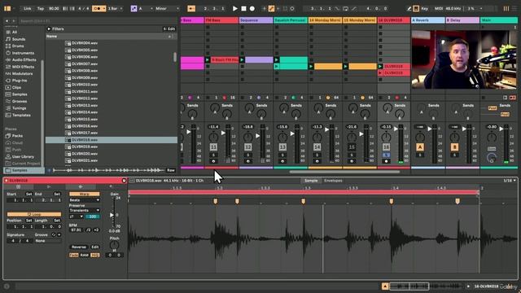Switch to the Envelopes tab
Screen dimensions: 521x293
coord(333,181)
